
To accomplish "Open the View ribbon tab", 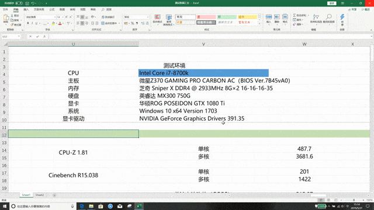I will [83, 9].
